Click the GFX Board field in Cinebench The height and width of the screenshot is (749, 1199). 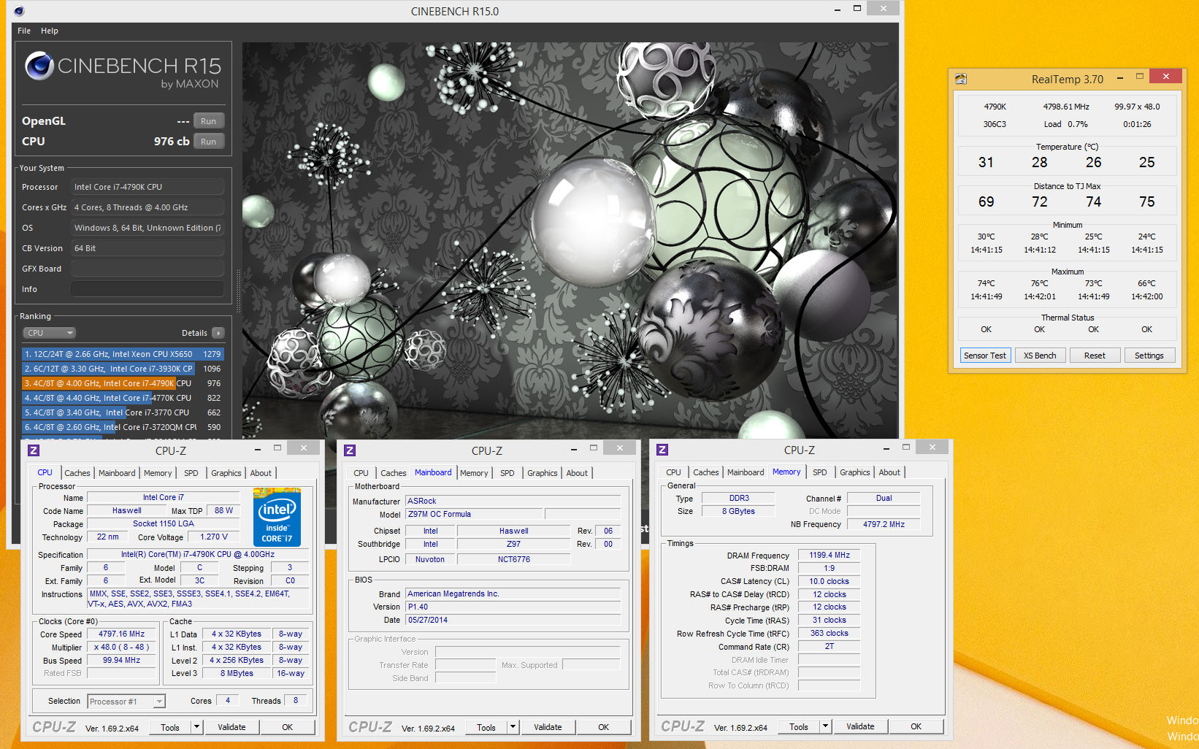pyautogui.click(x=148, y=269)
